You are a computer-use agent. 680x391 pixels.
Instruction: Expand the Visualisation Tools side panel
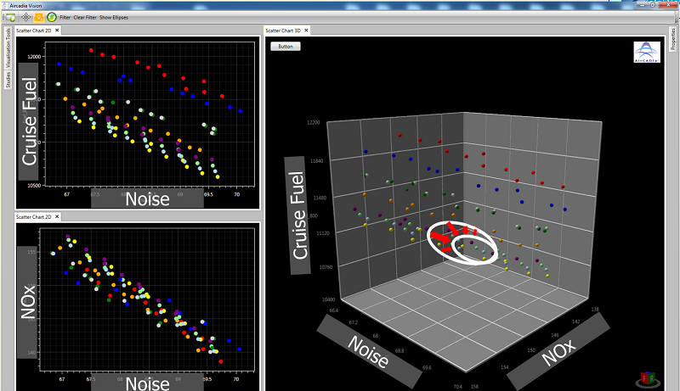[x=8, y=47]
